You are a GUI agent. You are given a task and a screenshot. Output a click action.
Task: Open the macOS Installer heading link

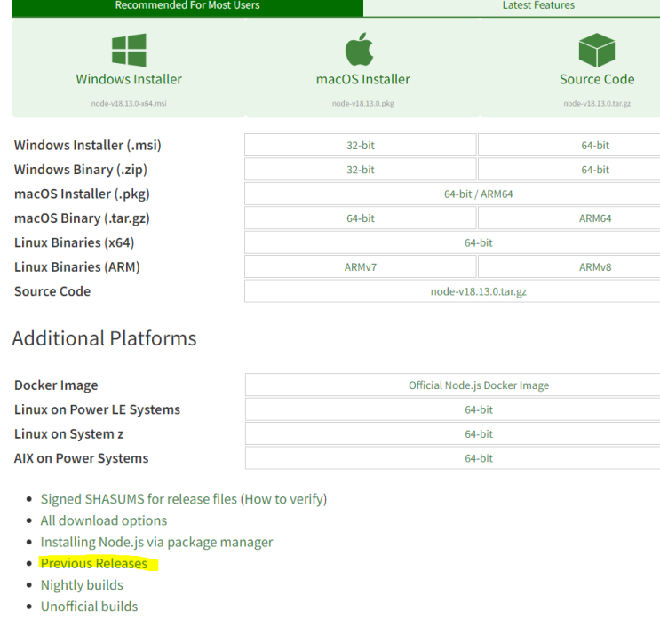[362, 79]
